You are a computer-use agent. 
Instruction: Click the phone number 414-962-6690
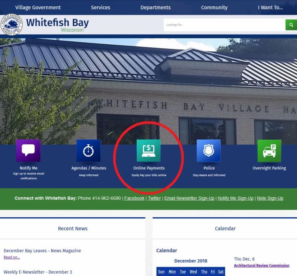107,198
